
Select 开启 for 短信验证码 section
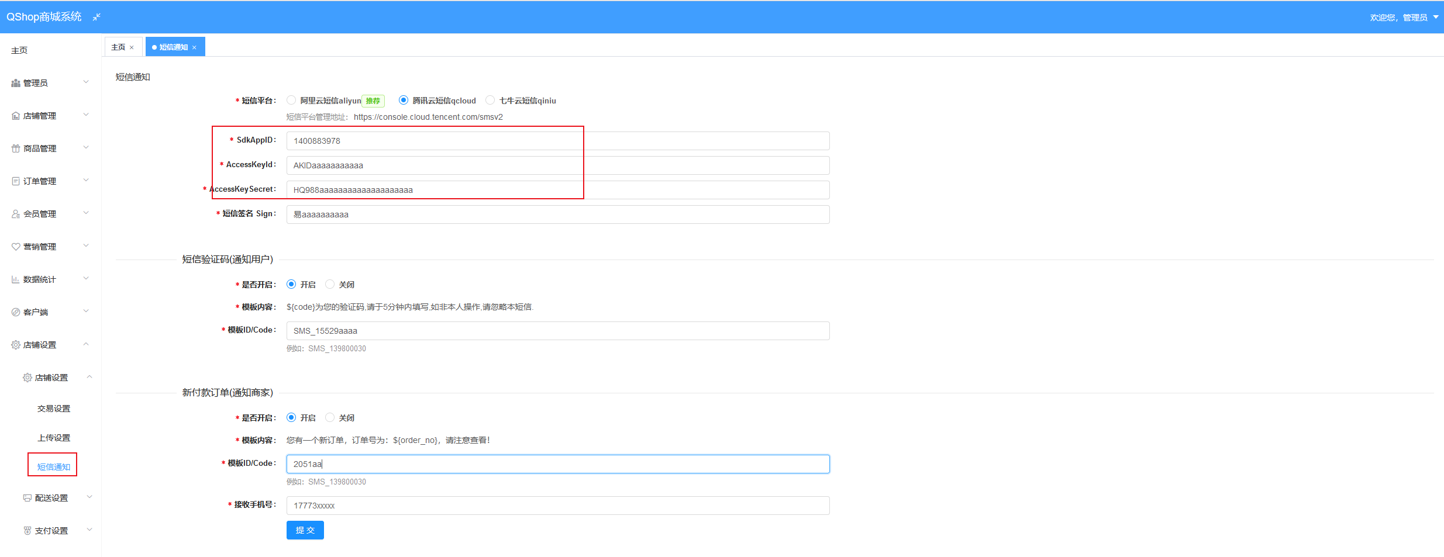tap(291, 284)
